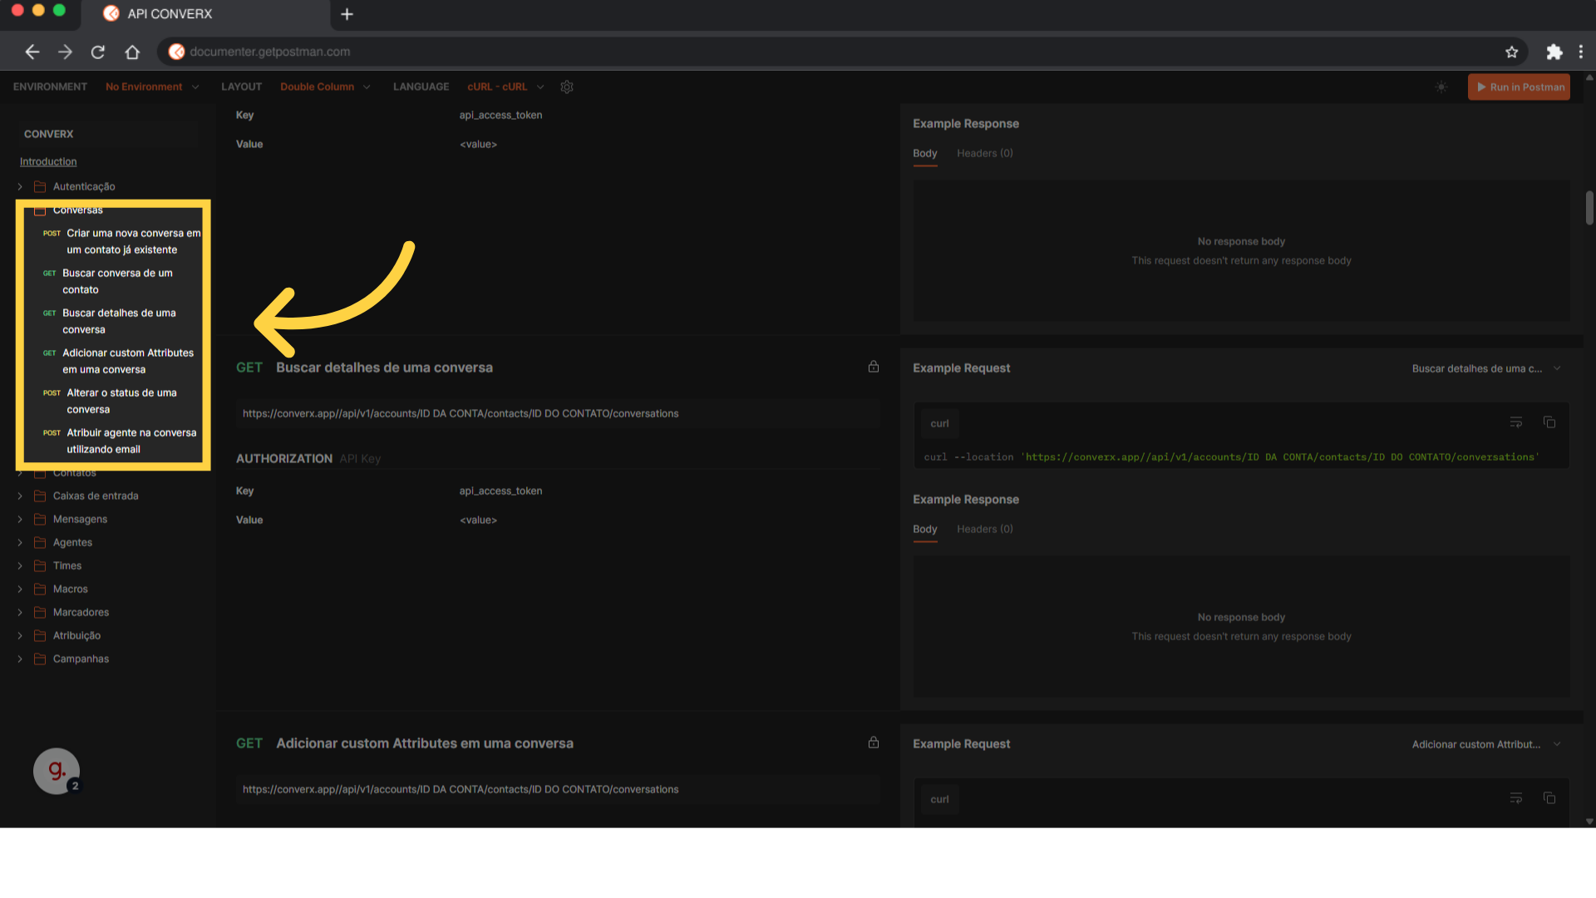1596x898 pixels.
Task: Reload the documentation page
Action: [98, 52]
